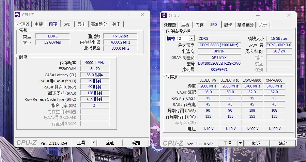Click the 工具 button in left CPU-Z window

point(81,143)
